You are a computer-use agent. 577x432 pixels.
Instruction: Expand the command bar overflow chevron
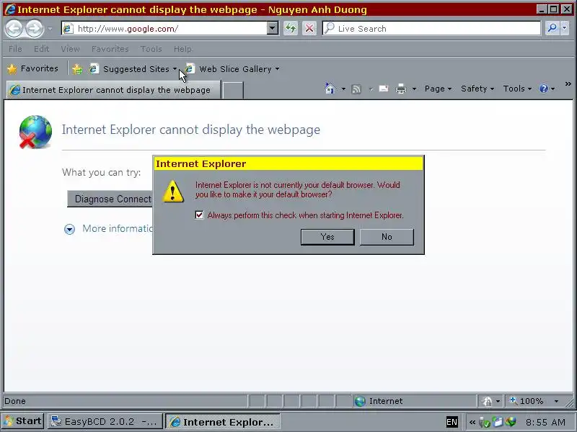coord(568,84)
